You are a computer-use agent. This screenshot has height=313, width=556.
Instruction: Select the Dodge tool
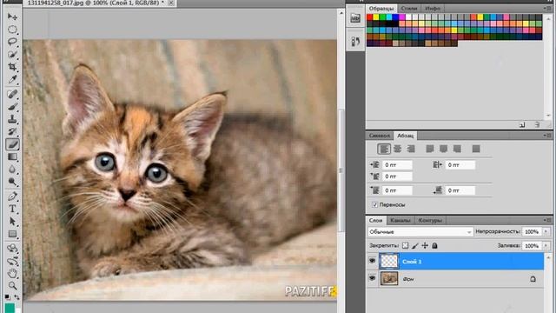pos(12,182)
